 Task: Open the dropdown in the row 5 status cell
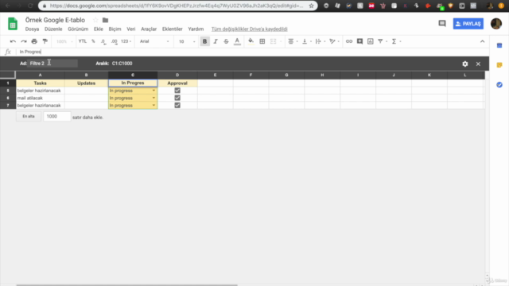click(153, 91)
